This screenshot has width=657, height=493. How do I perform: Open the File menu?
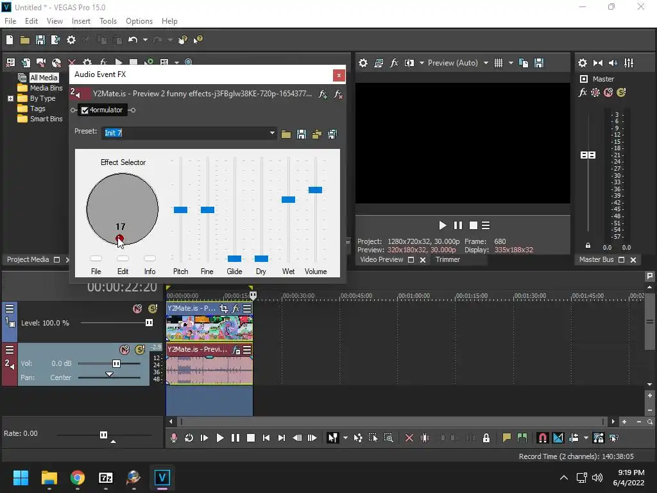click(10, 21)
